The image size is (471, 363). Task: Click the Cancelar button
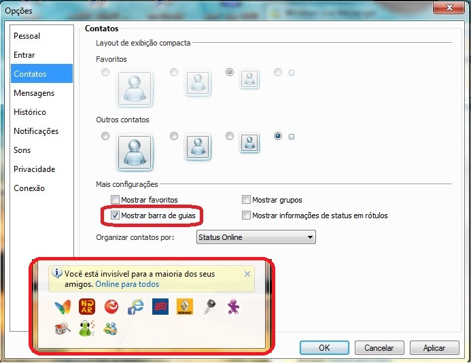tap(379, 347)
